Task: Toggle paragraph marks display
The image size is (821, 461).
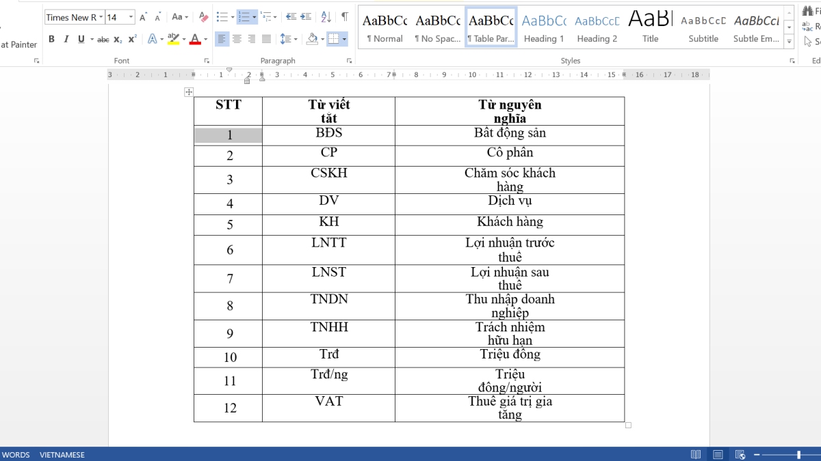Action: click(344, 16)
